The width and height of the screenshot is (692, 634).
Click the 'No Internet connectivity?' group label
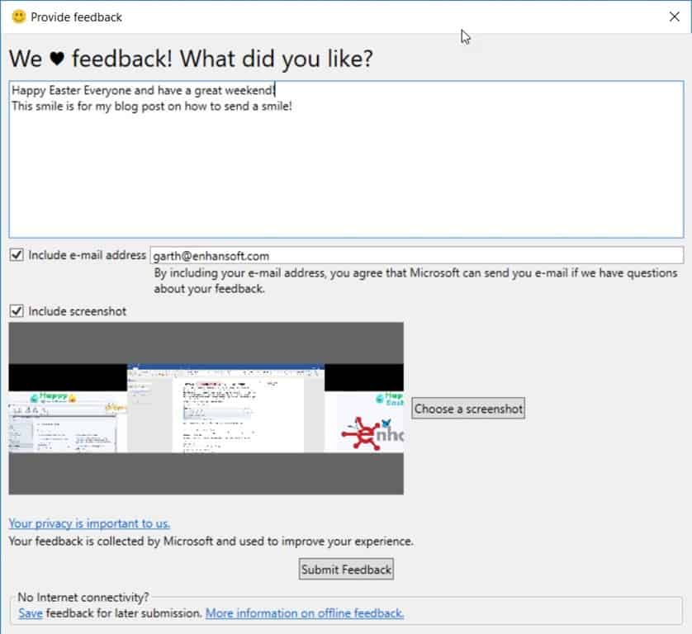[x=83, y=597]
